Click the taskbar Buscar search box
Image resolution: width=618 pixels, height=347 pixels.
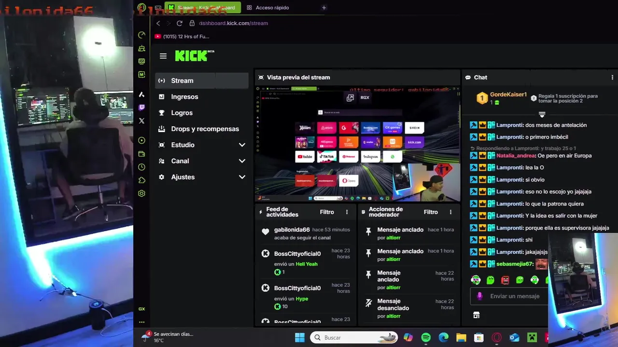tap(354, 337)
